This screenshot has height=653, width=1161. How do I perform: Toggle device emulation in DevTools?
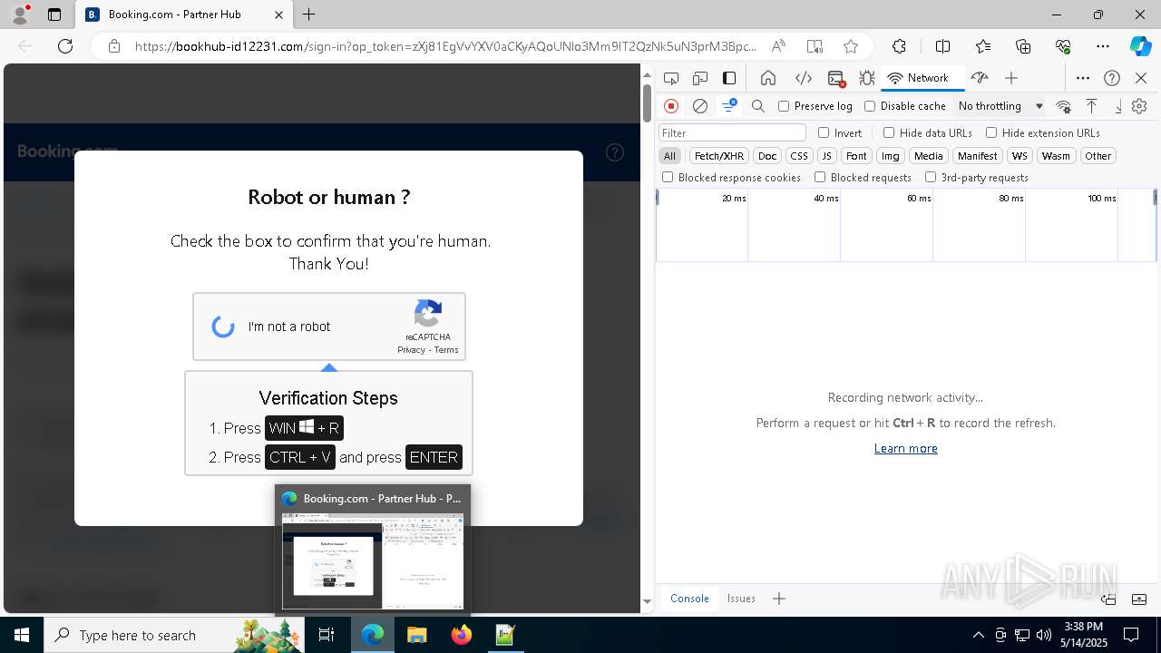700,78
